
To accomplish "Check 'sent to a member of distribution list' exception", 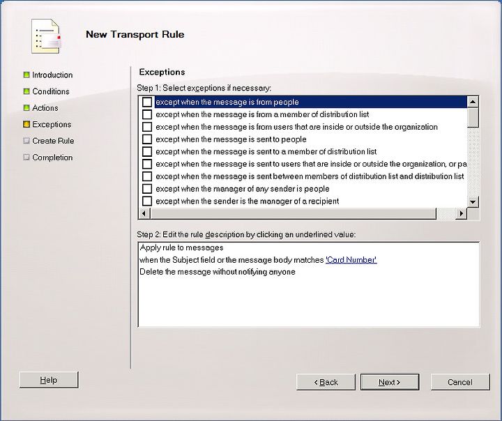I will 147,151.
